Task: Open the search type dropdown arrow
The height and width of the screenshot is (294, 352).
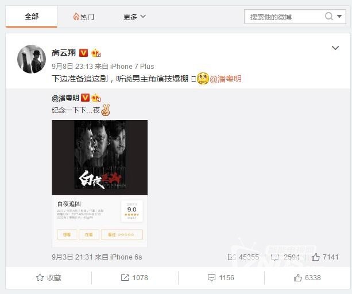Action: (339, 16)
